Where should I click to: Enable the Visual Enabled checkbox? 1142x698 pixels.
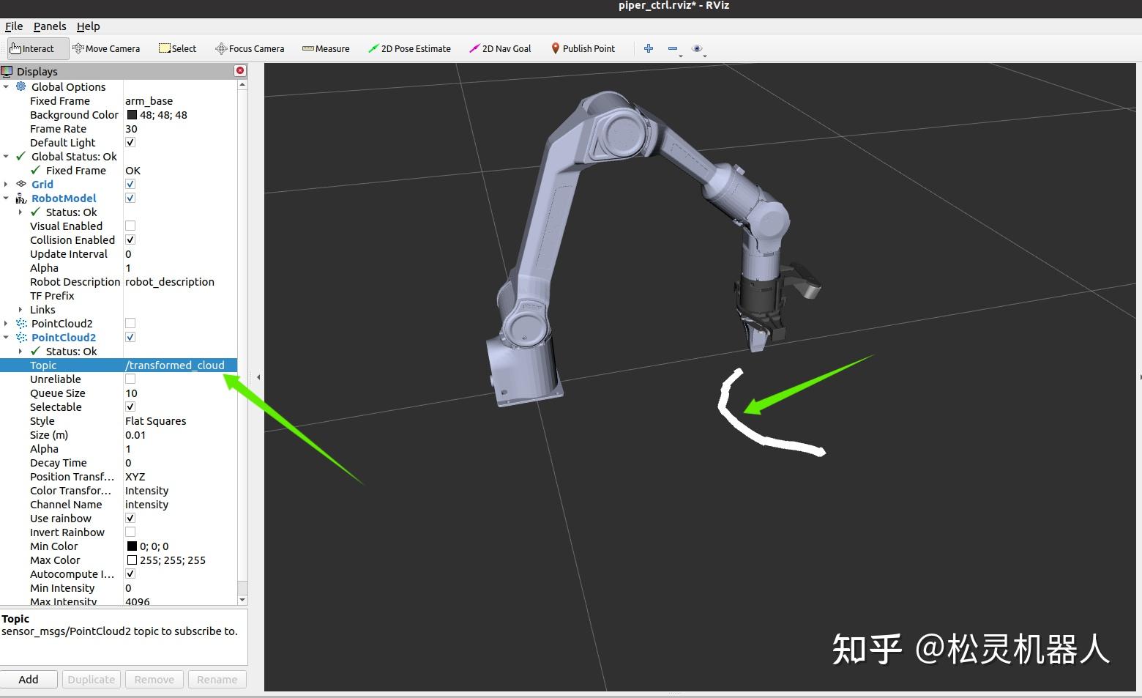[130, 226]
